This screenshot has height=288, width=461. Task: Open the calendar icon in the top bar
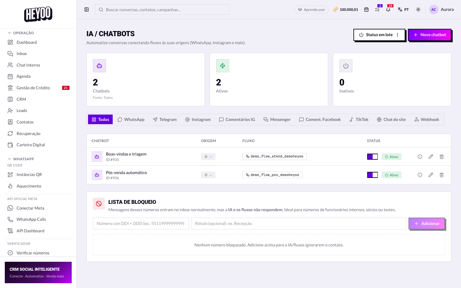(366, 10)
